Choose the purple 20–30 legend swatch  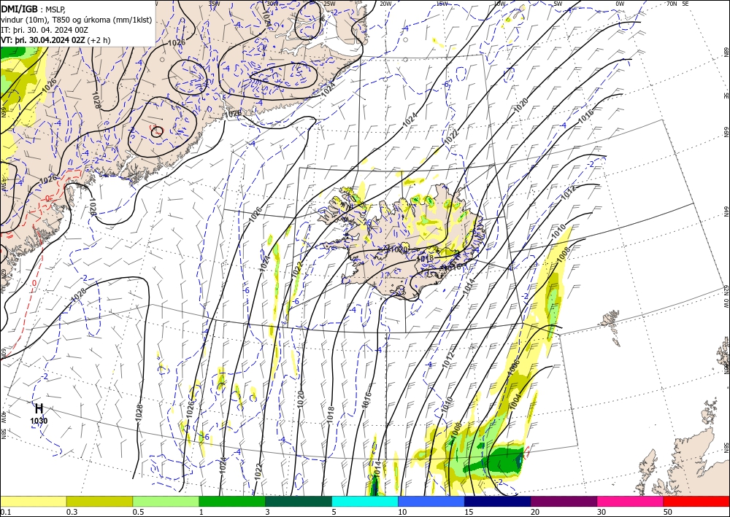click(x=564, y=501)
